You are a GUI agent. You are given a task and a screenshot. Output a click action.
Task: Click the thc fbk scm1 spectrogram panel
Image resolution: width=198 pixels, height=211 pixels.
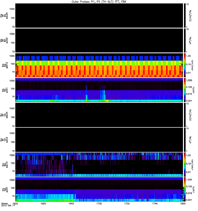[99, 189]
